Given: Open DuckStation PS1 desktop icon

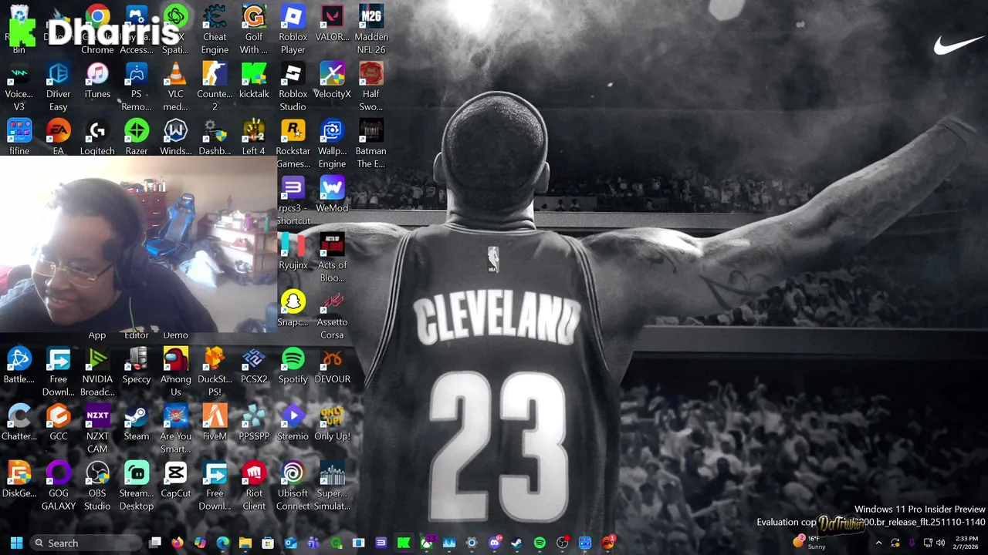Looking at the screenshot, I should pos(215,372).
